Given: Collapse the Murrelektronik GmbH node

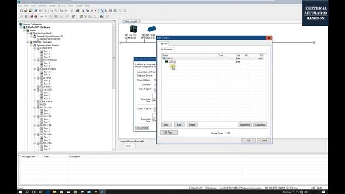Looking at the screenshot, I should point(27,33).
